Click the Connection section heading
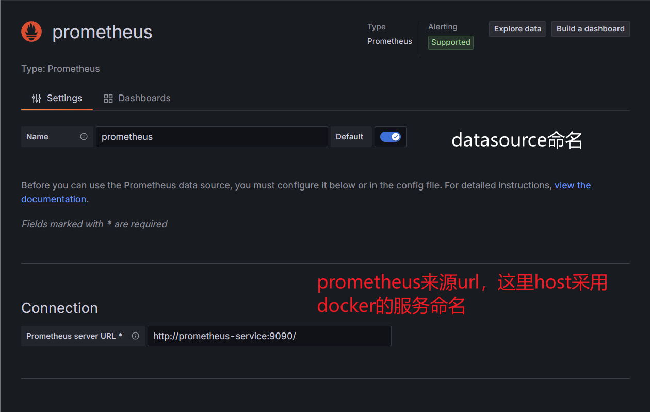Viewport: 650px width, 412px height. pos(59,308)
